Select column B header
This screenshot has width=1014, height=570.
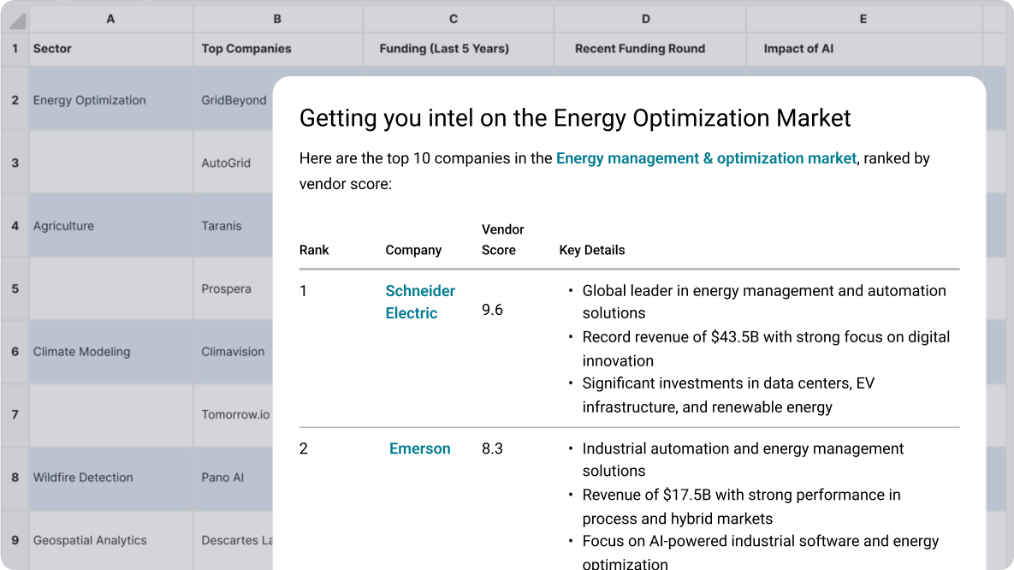click(x=277, y=19)
